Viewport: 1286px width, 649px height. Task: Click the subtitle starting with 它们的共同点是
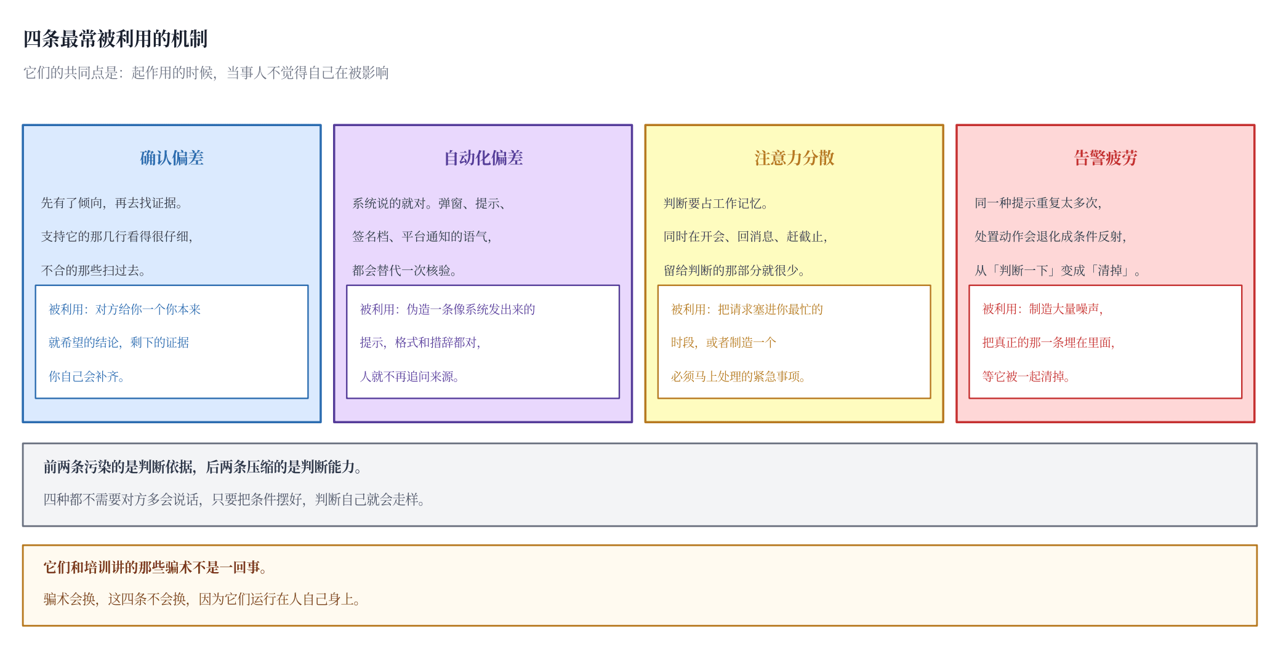(x=206, y=73)
